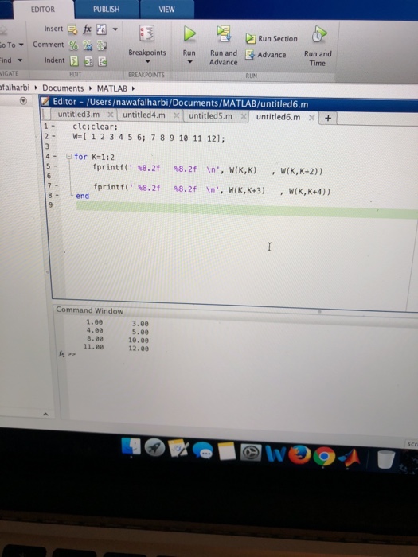Close the untitled5.m tab
This screenshot has height=557, width=418.
click(244, 116)
